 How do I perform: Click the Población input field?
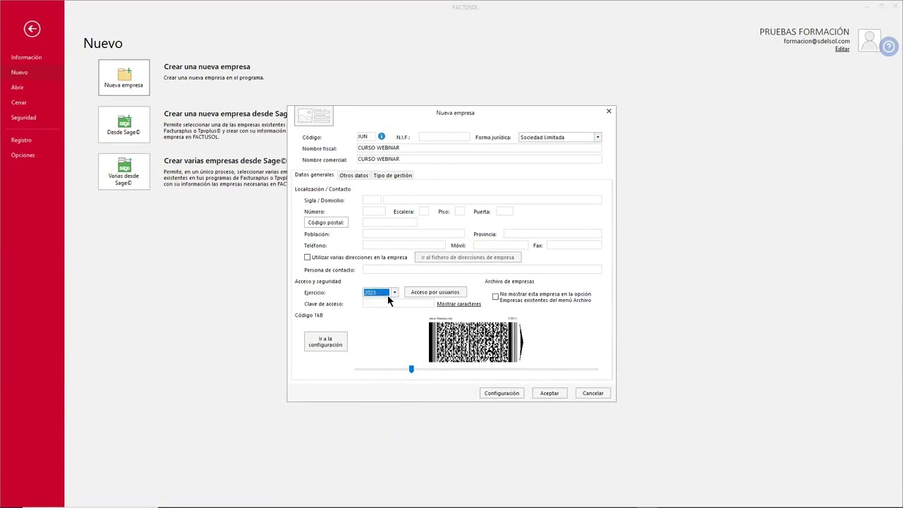coord(413,234)
